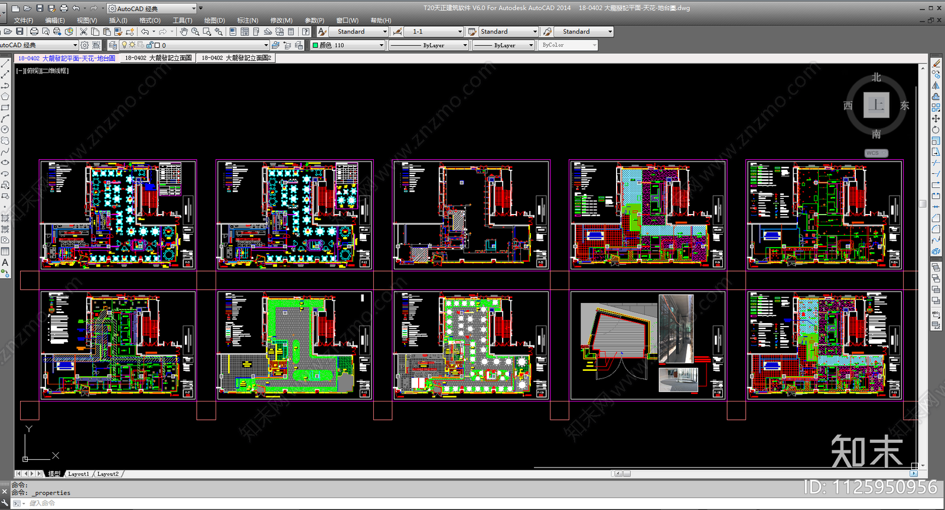The width and height of the screenshot is (945, 510).
Task: Toggle the layer on/off lightbulb
Action: point(124,45)
